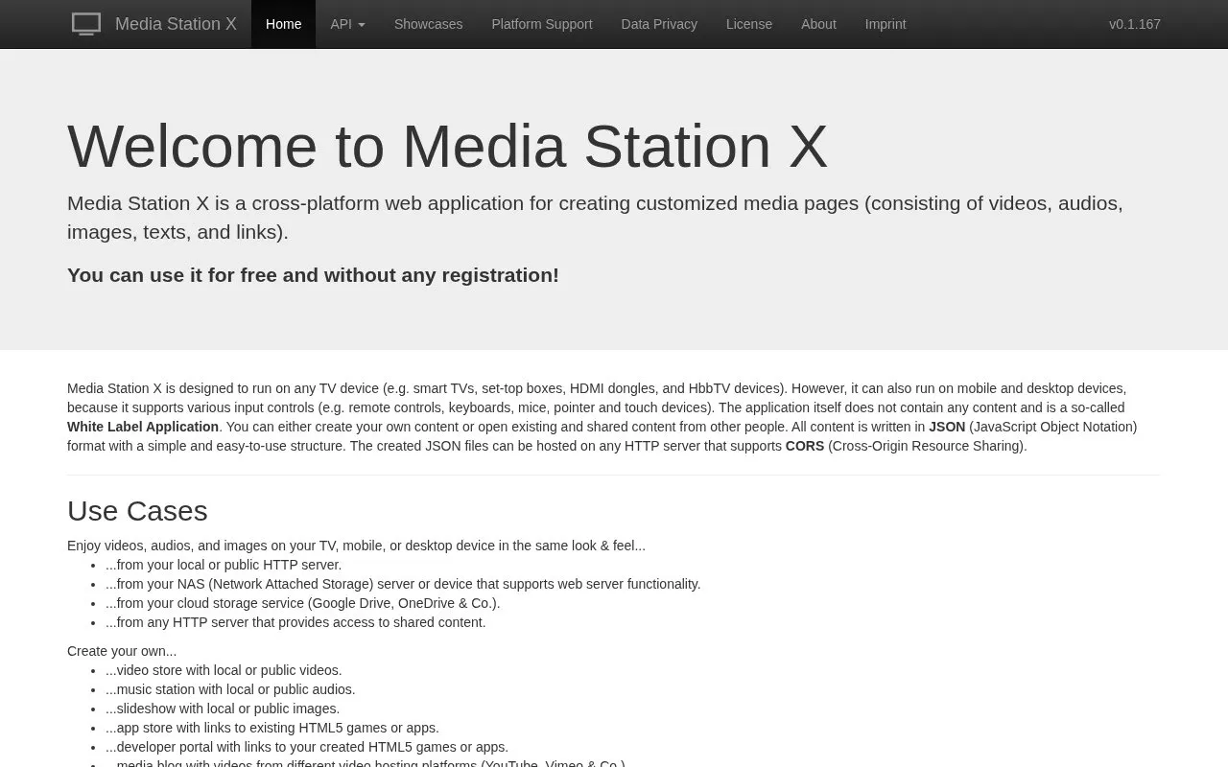Go to Platform Support page
Image resolution: width=1228 pixels, height=767 pixels.
542,24
